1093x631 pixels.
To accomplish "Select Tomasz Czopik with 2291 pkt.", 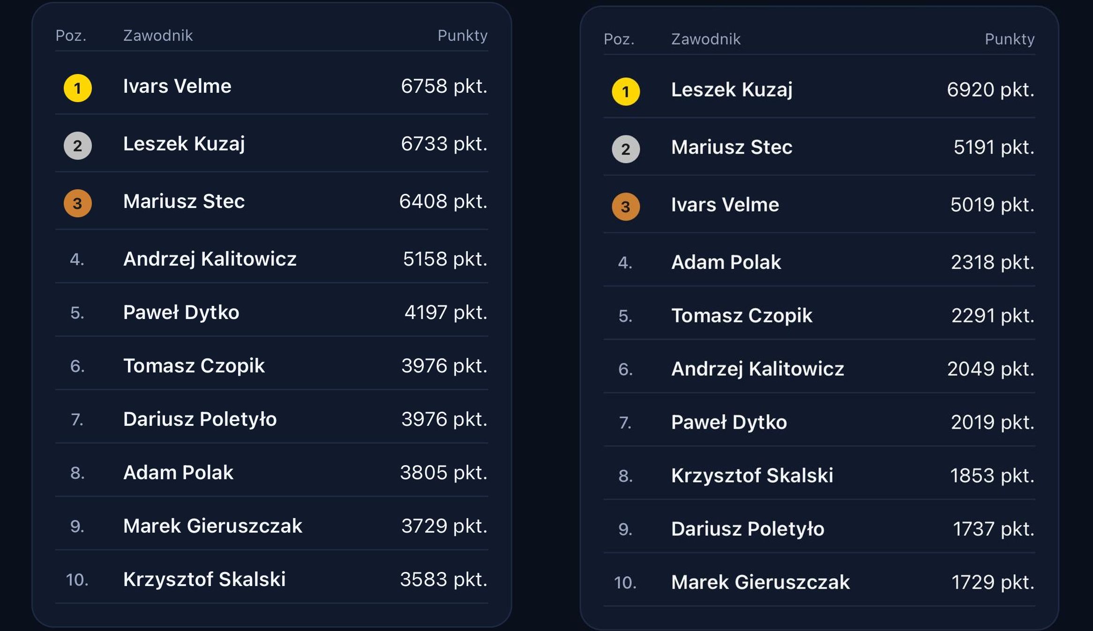I will (x=741, y=316).
